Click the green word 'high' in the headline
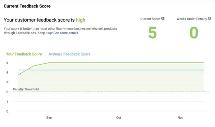 (x=81, y=20)
